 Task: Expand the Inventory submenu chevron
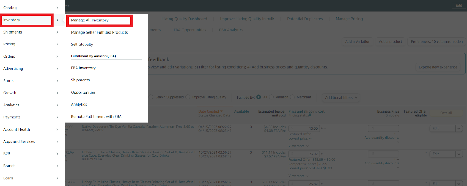(57, 20)
